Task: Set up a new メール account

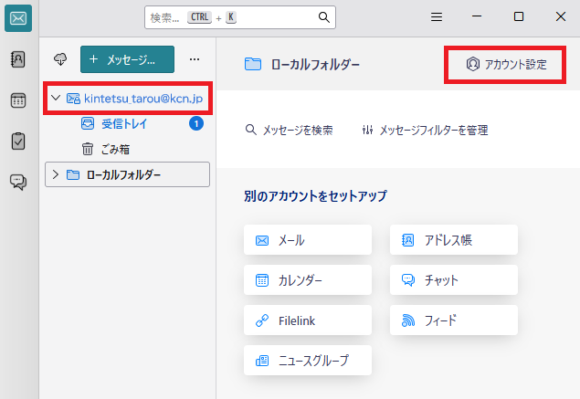Action: [x=308, y=240]
